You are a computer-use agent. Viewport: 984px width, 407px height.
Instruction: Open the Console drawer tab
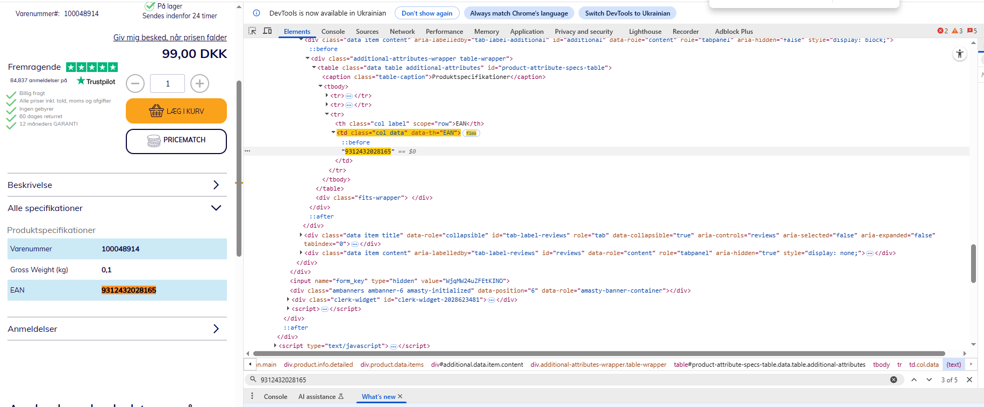(275, 397)
